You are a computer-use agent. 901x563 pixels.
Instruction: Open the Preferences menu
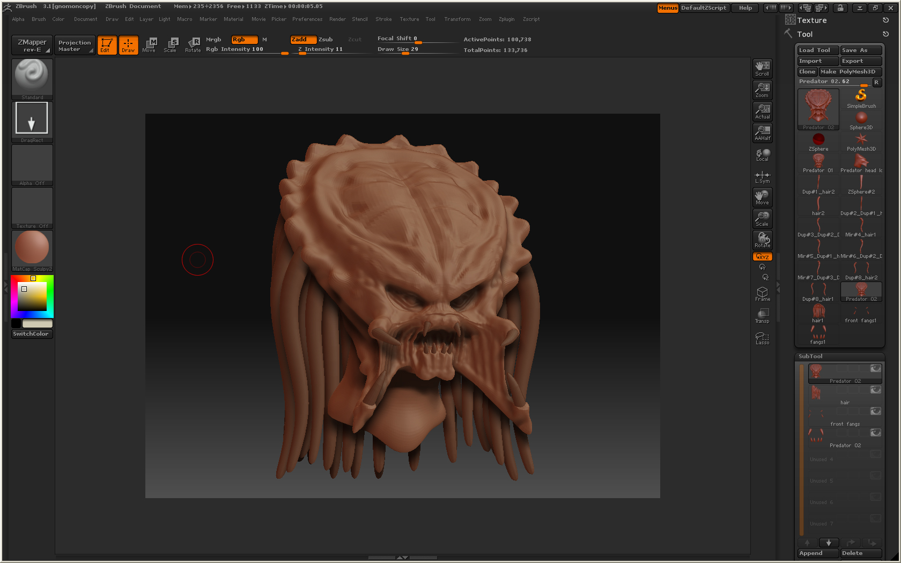tap(307, 19)
